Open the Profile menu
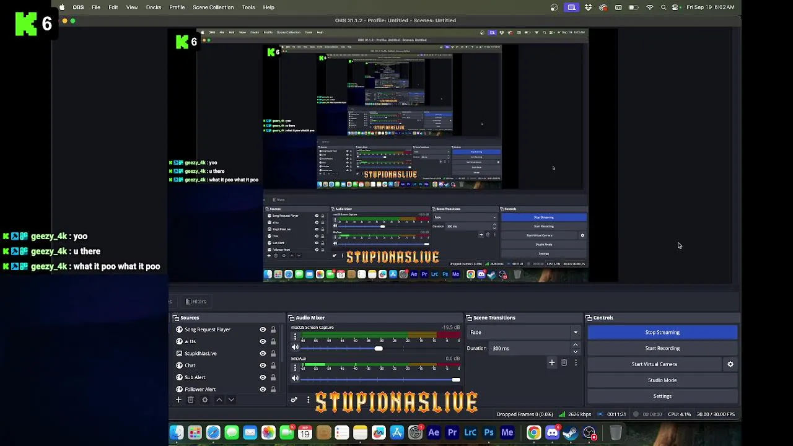Screen dimensions: 793x446 177,7
